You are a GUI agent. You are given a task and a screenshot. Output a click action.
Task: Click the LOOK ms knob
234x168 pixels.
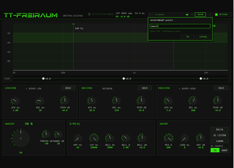coord(185,138)
